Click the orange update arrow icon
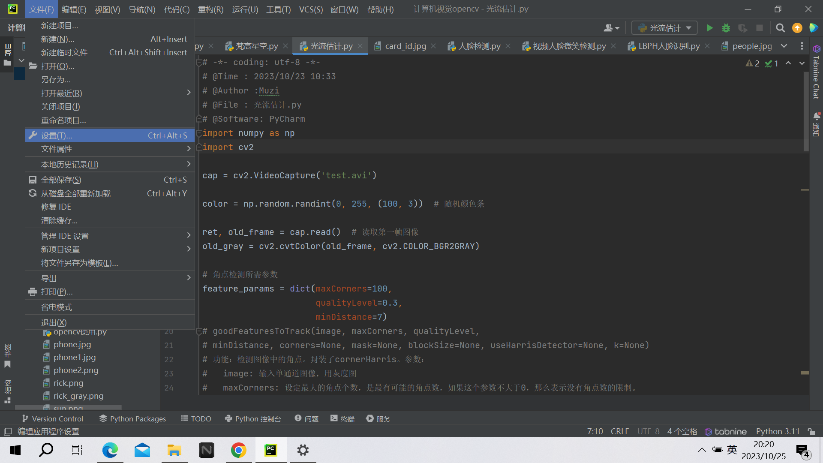Image resolution: width=823 pixels, height=463 pixels. (x=797, y=28)
